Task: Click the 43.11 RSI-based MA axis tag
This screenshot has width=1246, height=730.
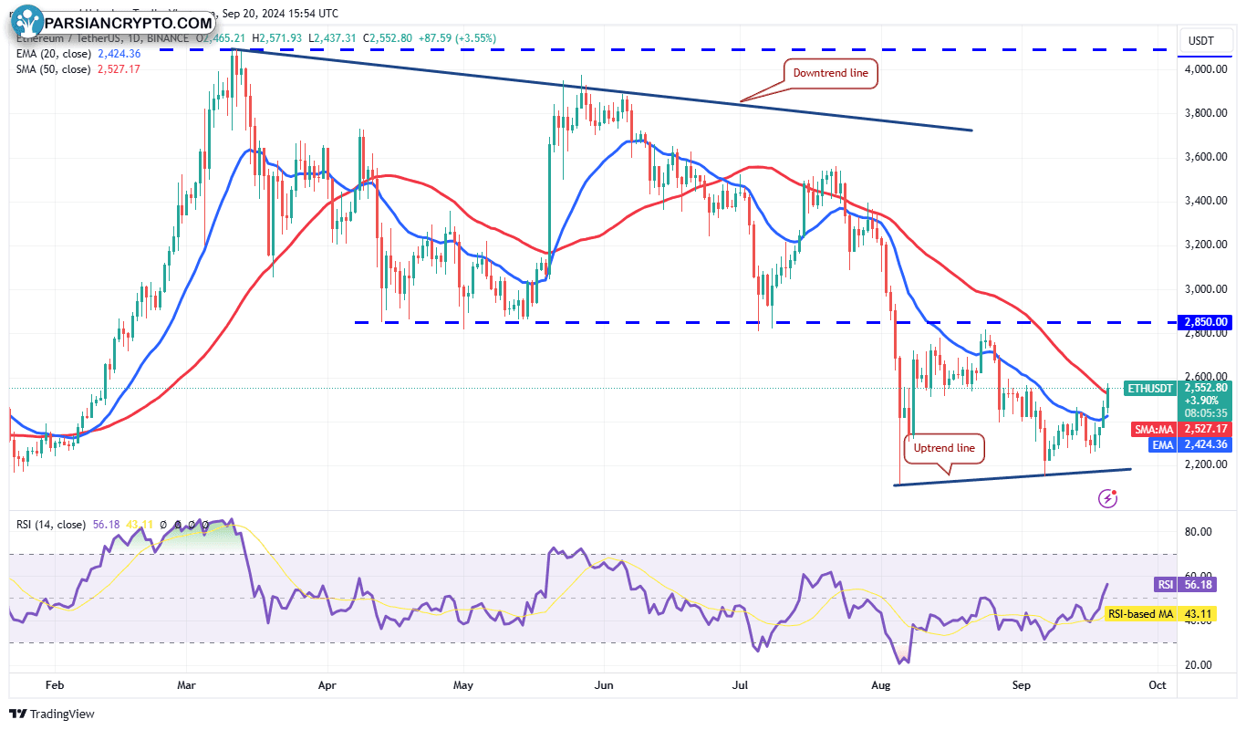Action: [1199, 614]
